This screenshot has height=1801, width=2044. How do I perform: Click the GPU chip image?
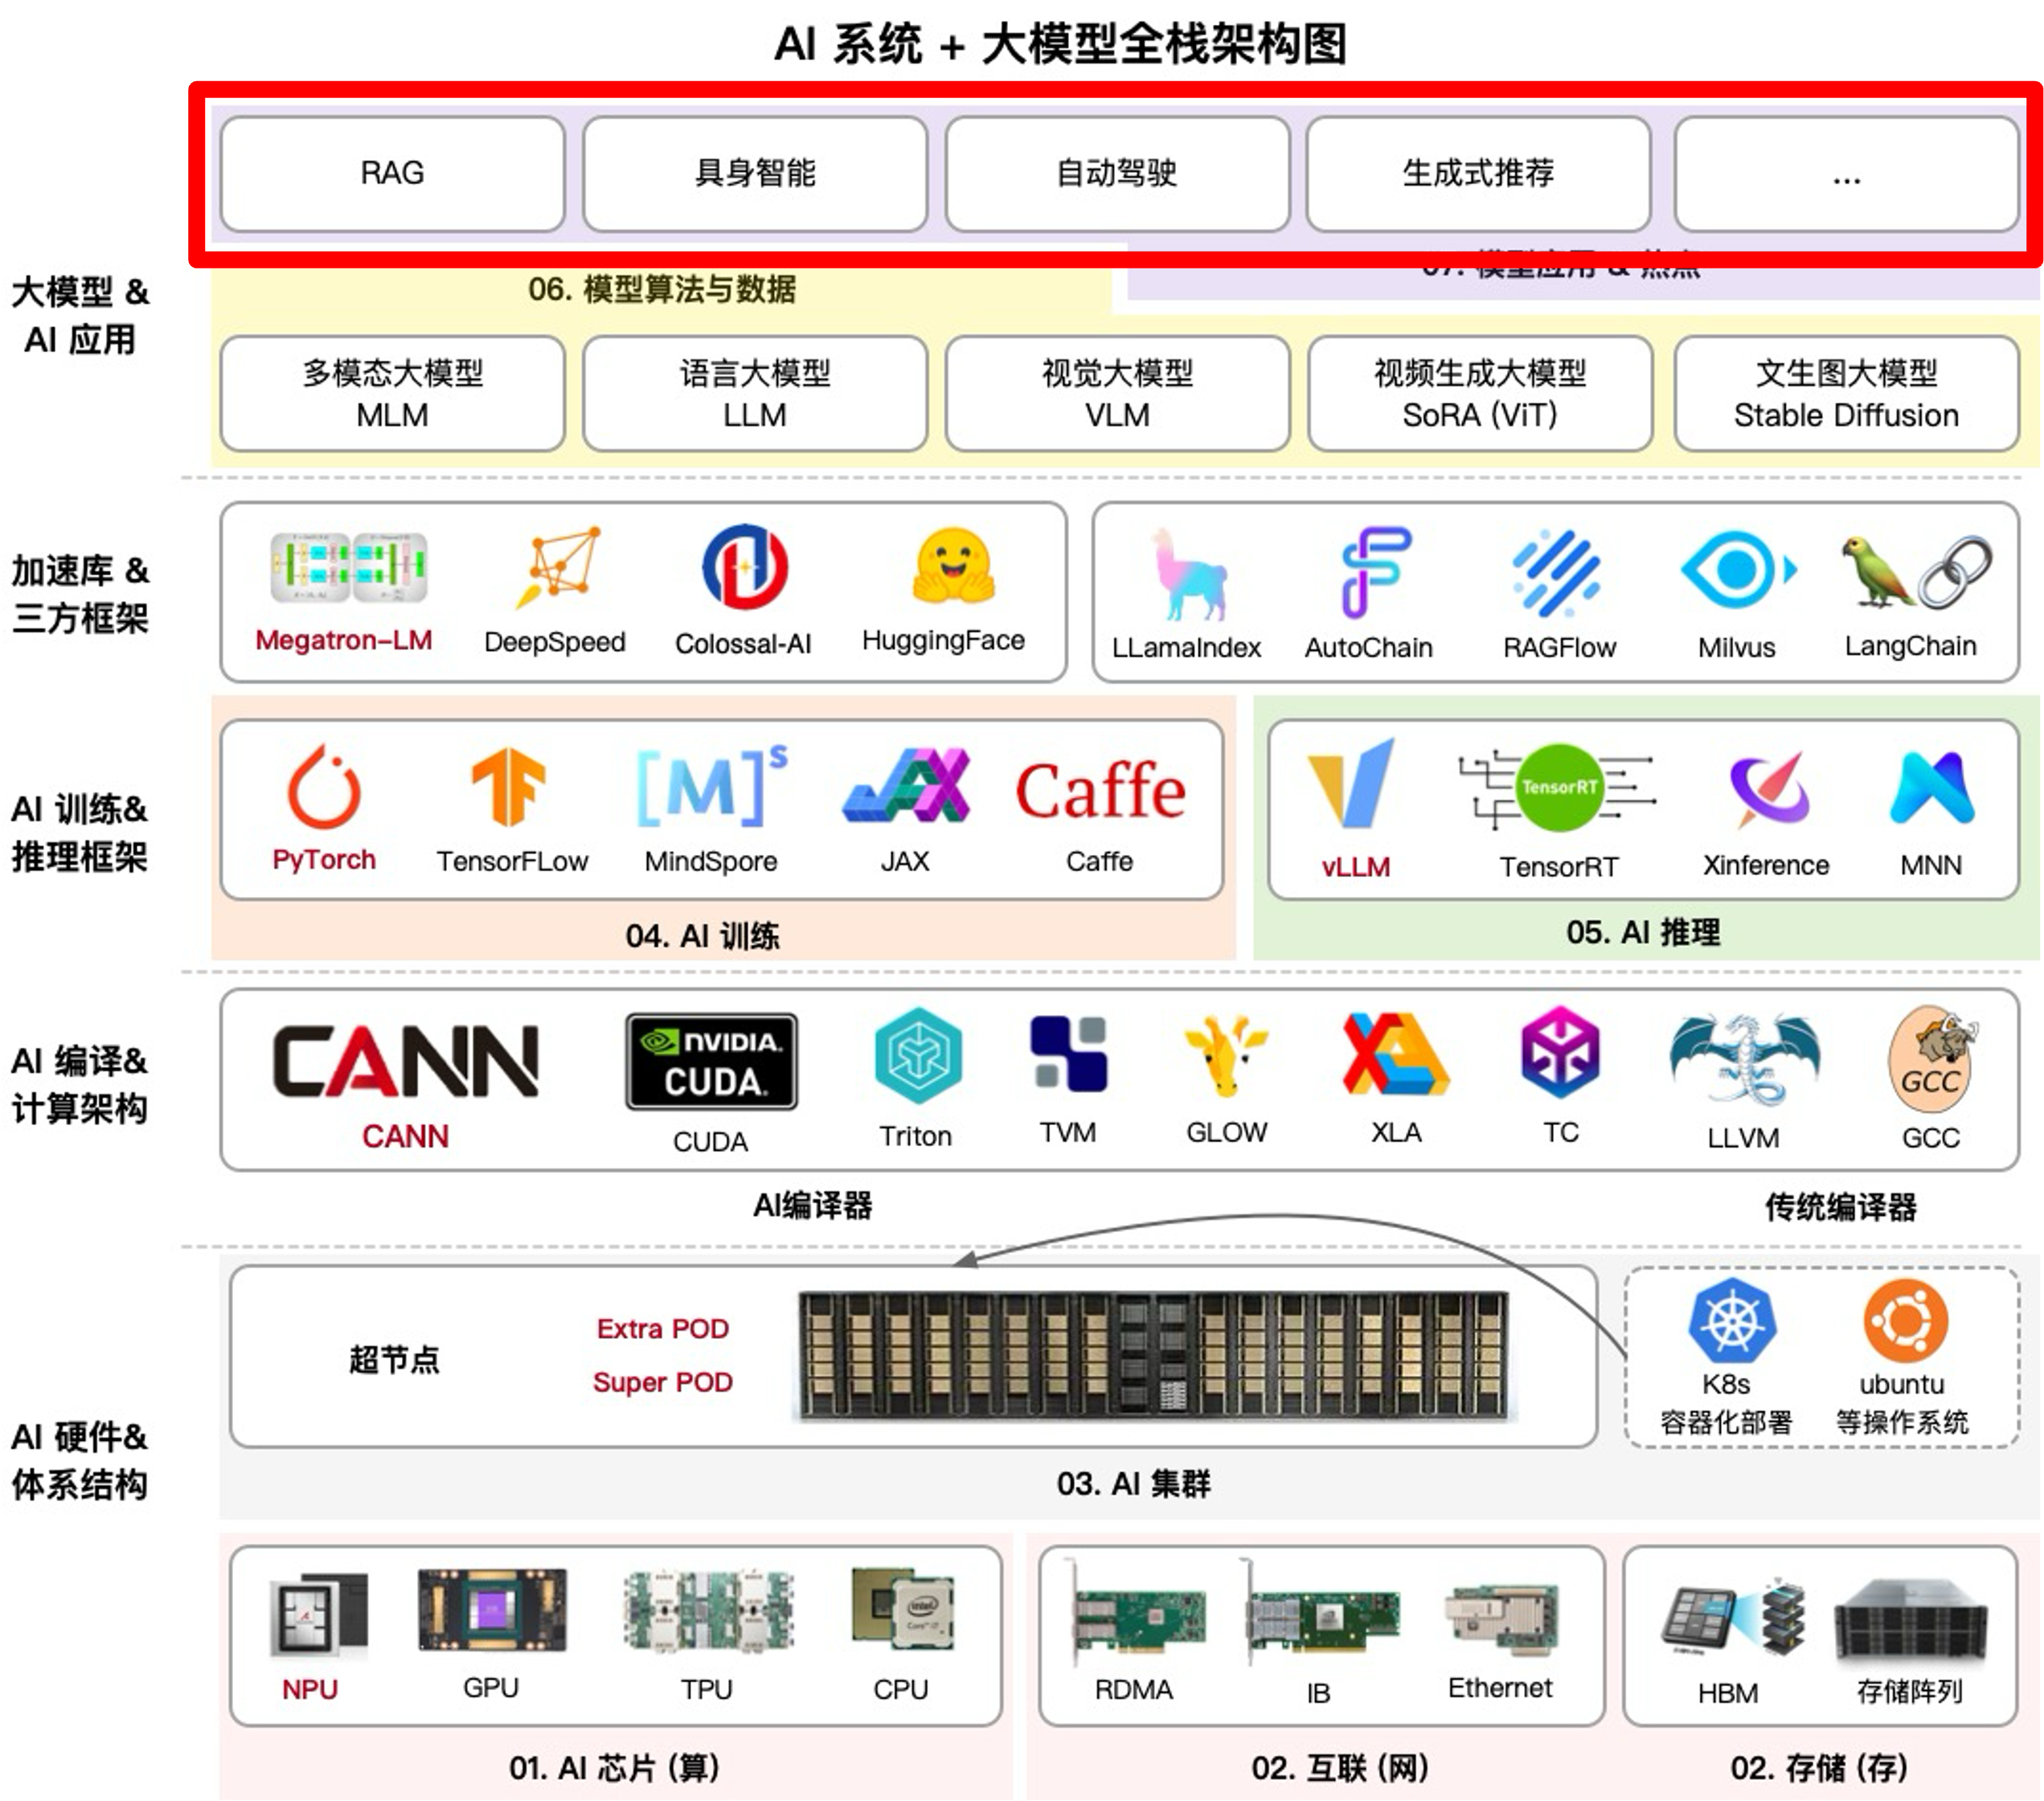coord(492,1609)
